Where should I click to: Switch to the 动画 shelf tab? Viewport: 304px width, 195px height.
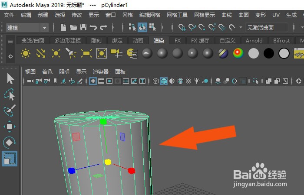[x=138, y=40]
